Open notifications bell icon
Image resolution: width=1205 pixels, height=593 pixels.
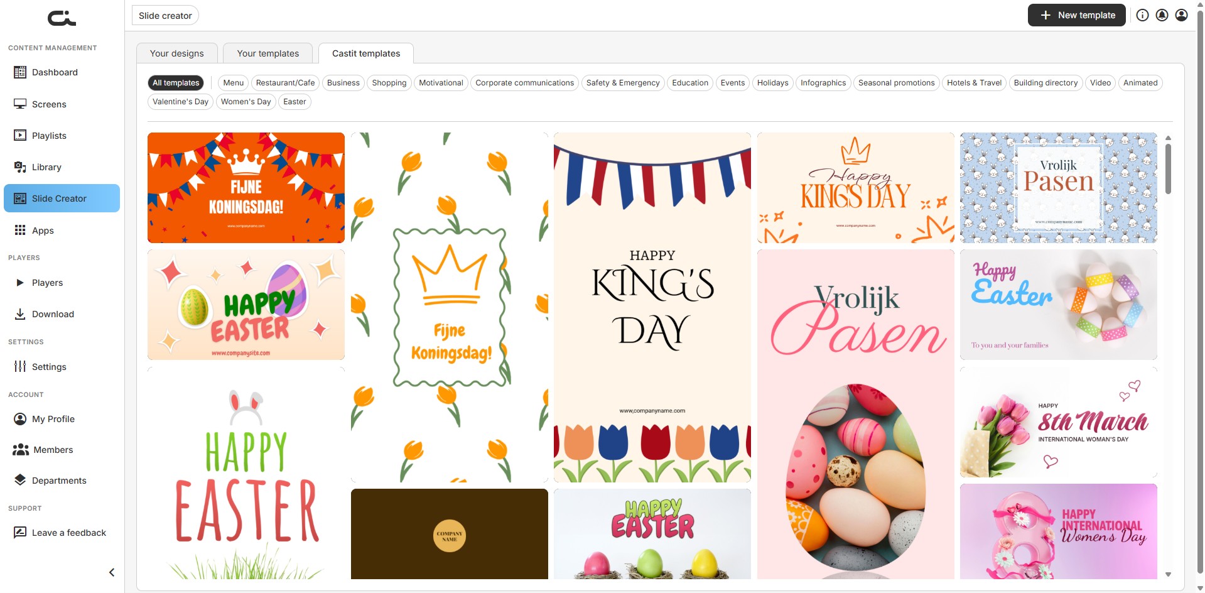[1162, 15]
